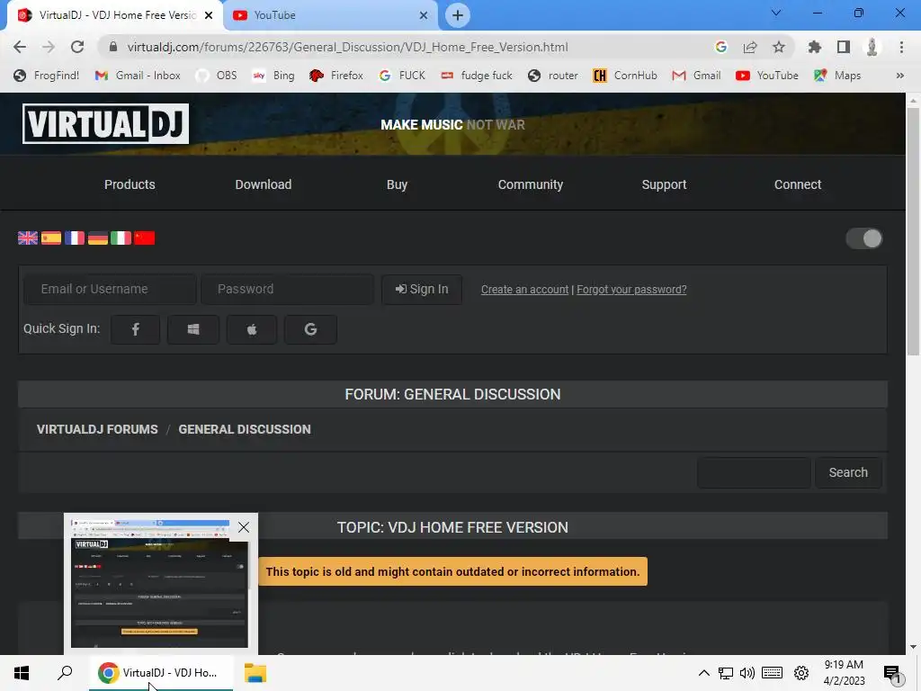Open the Products menu
Image resolution: width=921 pixels, height=691 pixels.
130,184
